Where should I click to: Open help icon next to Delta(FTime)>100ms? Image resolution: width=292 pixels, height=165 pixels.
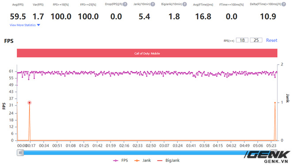coord(284,4)
